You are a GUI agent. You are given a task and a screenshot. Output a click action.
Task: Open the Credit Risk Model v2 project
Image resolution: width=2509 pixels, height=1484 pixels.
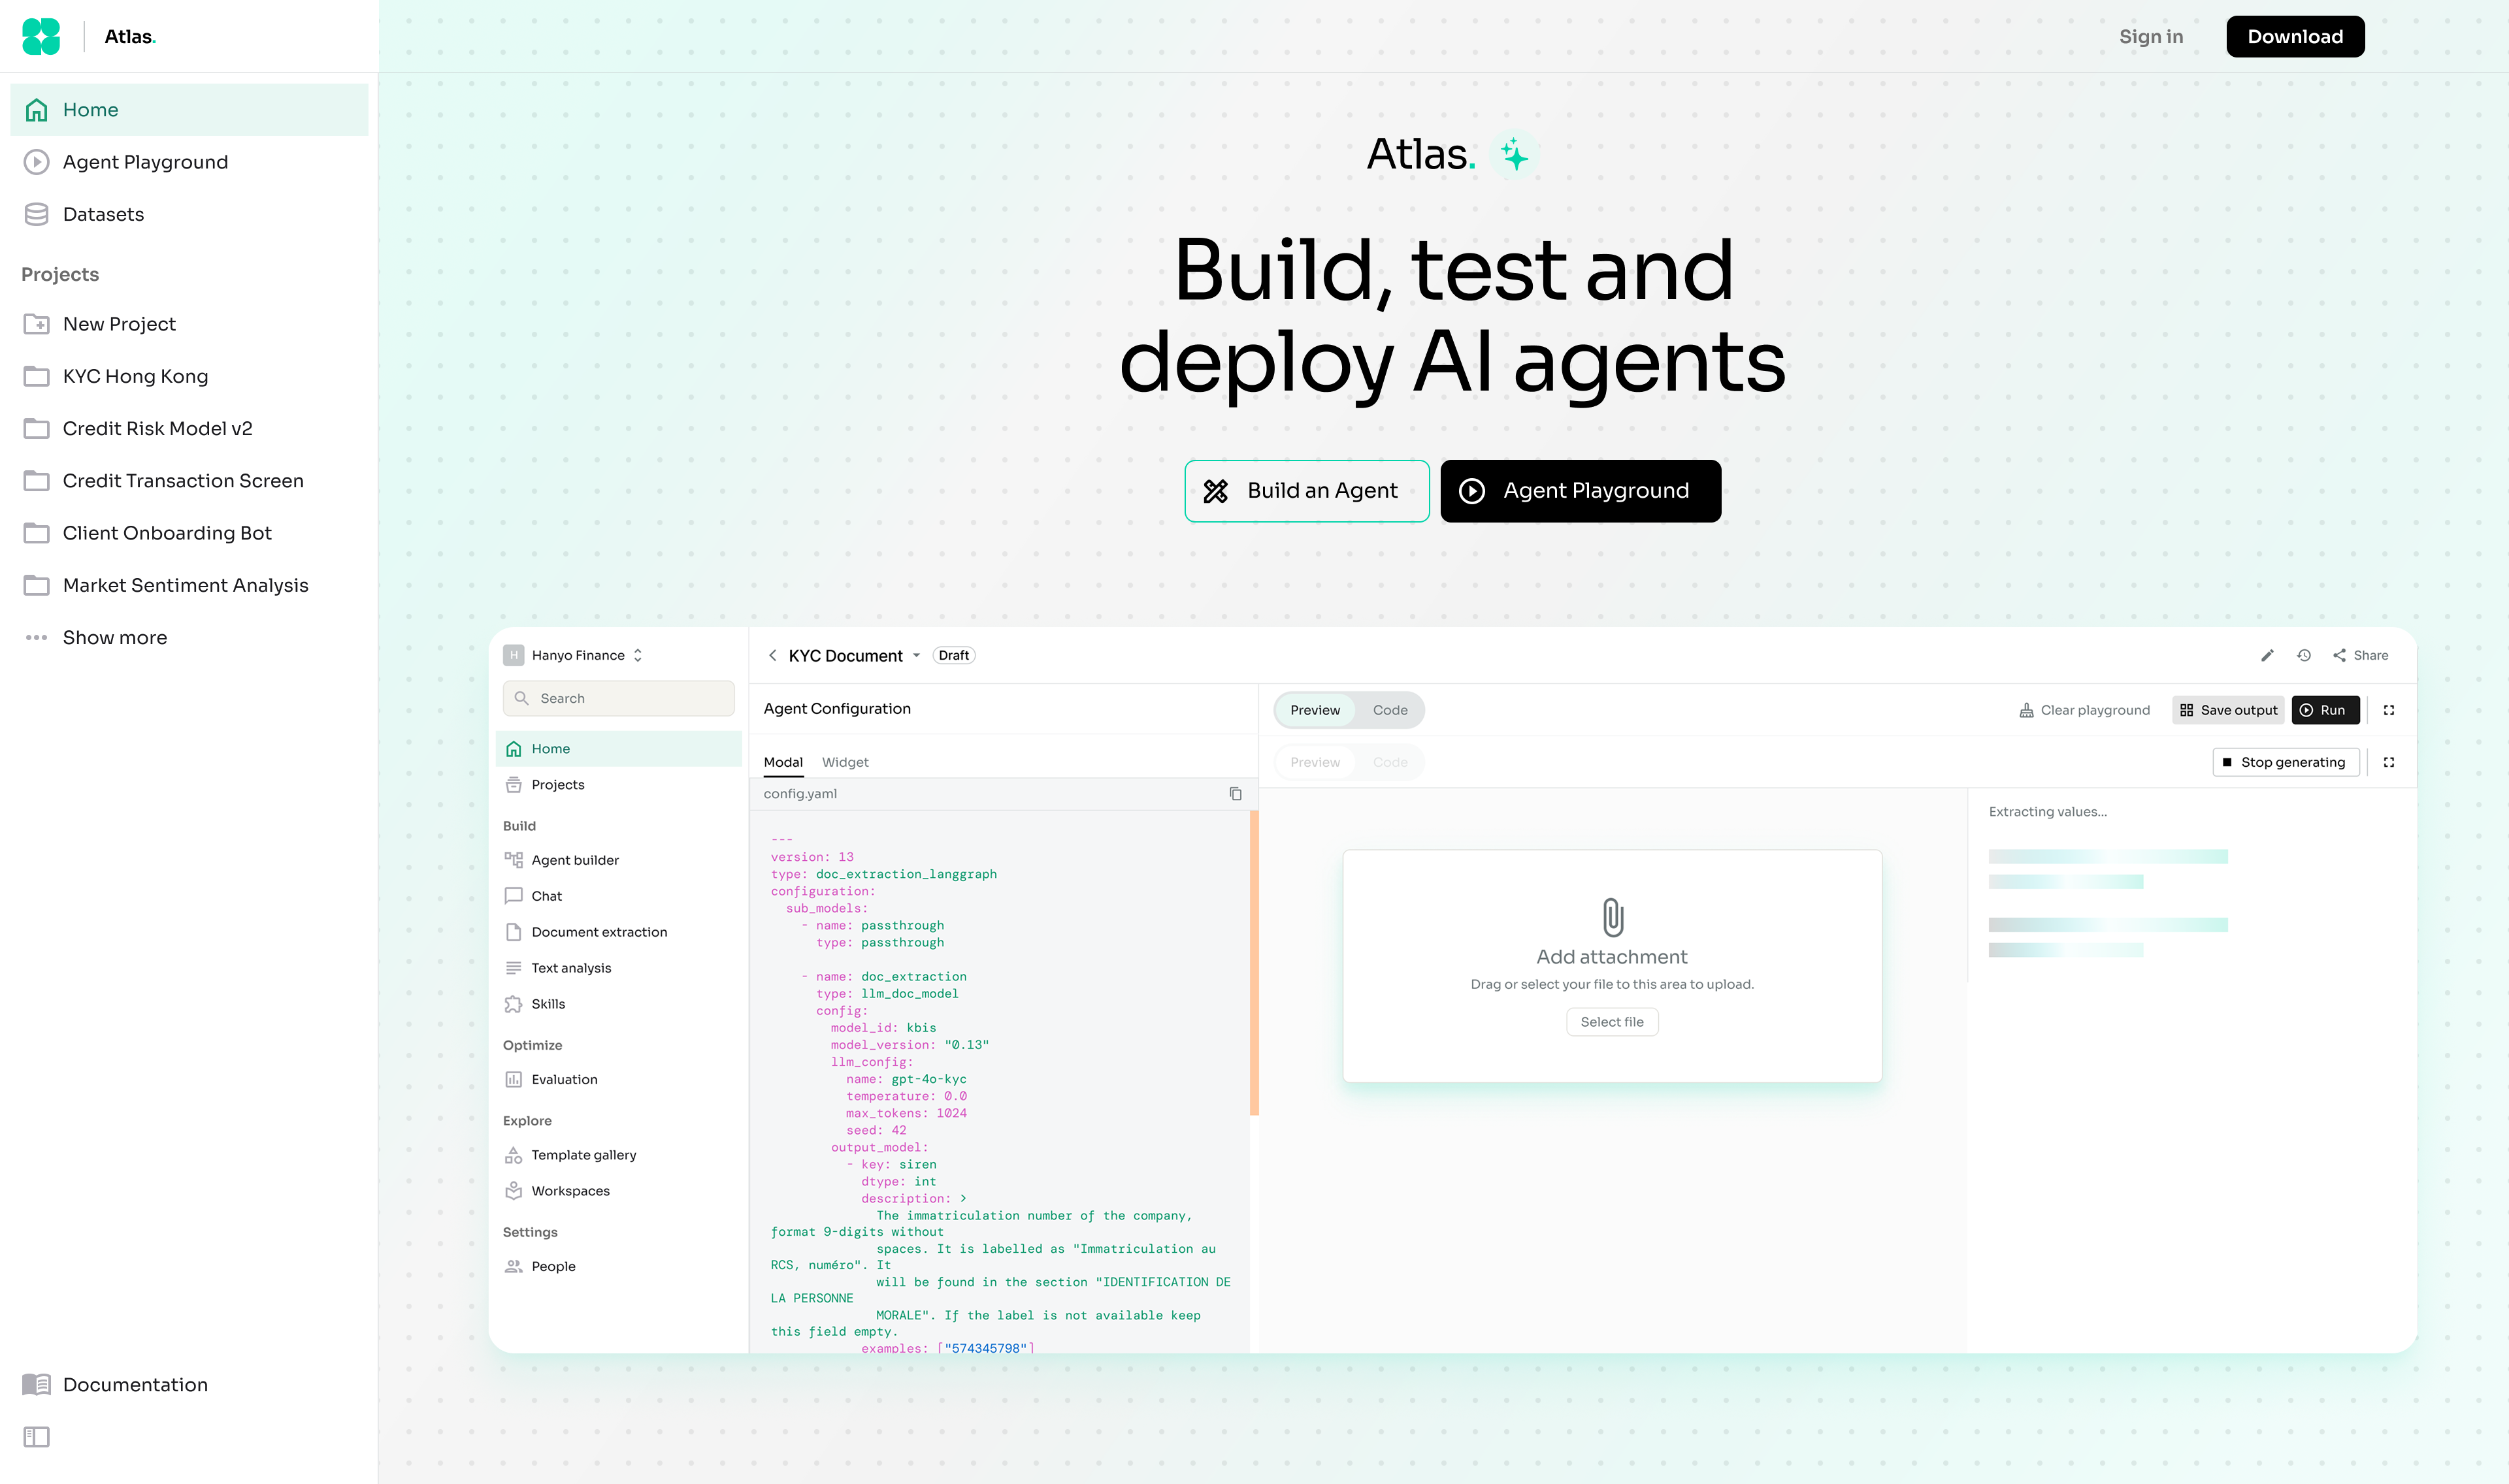[189, 428]
